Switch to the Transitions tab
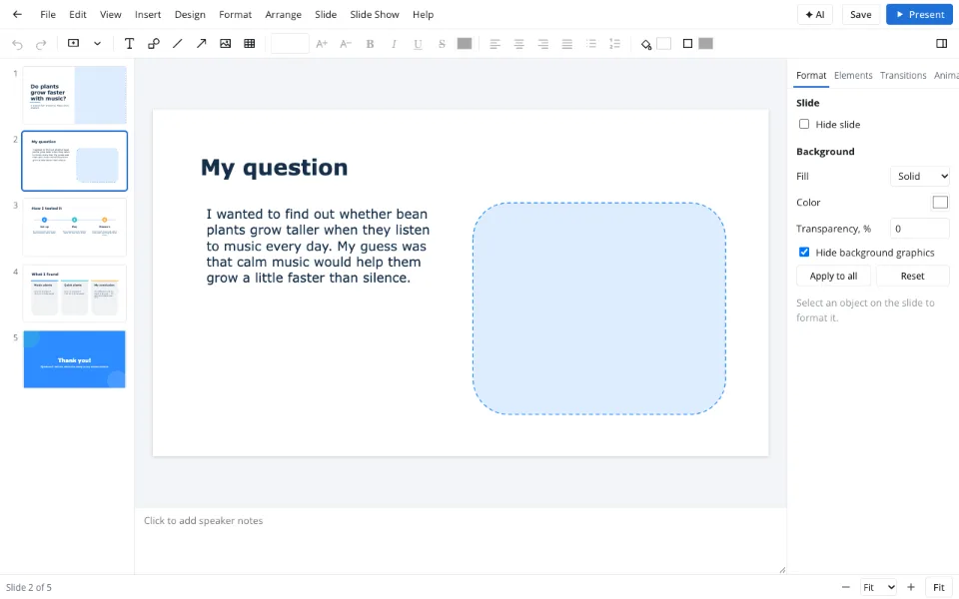 (903, 75)
